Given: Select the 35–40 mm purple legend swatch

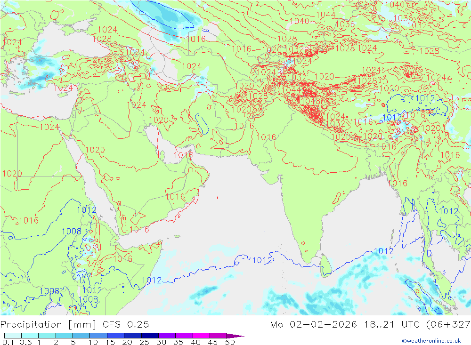Looking at the screenshot, I should [x=184, y=336].
